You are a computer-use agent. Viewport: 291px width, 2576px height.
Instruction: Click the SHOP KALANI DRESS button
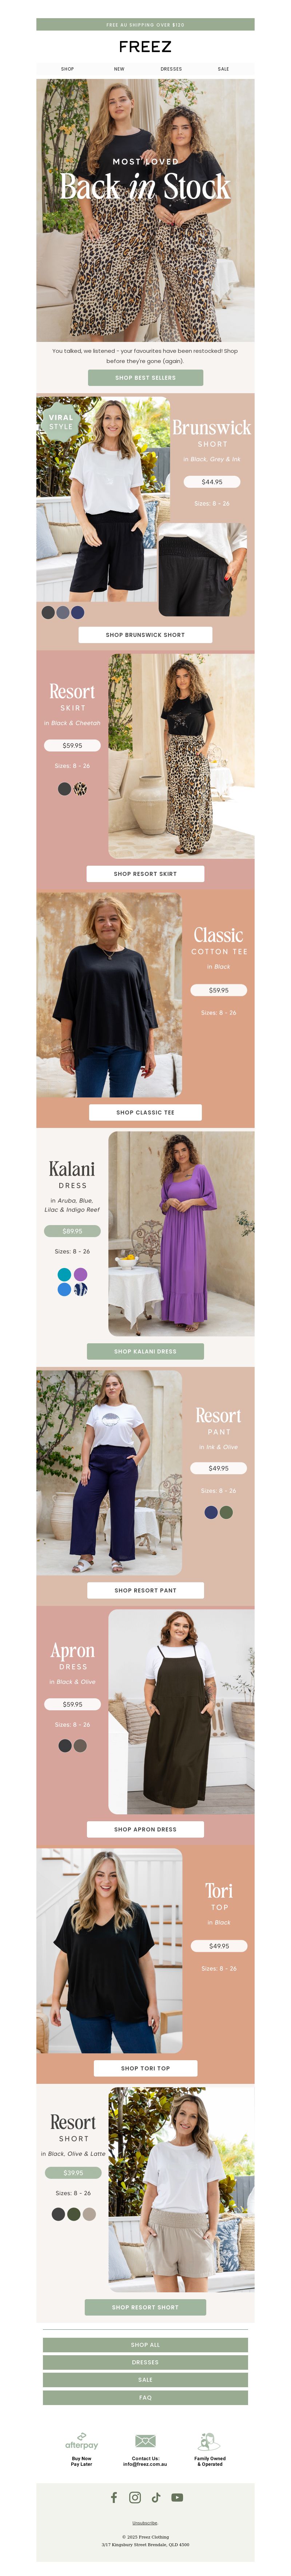[x=145, y=1351]
